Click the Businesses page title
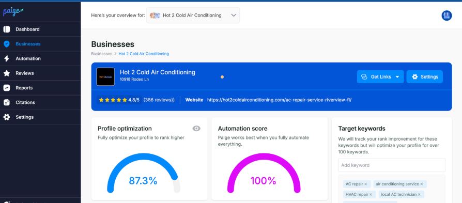Image resolution: width=462 pixels, height=203 pixels. [113, 44]
